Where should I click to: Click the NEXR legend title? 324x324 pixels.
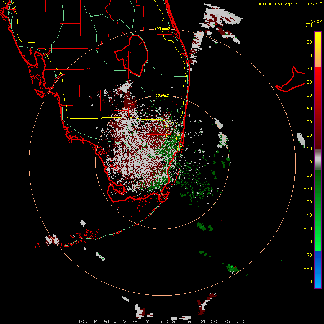click(x=316, y=22)
